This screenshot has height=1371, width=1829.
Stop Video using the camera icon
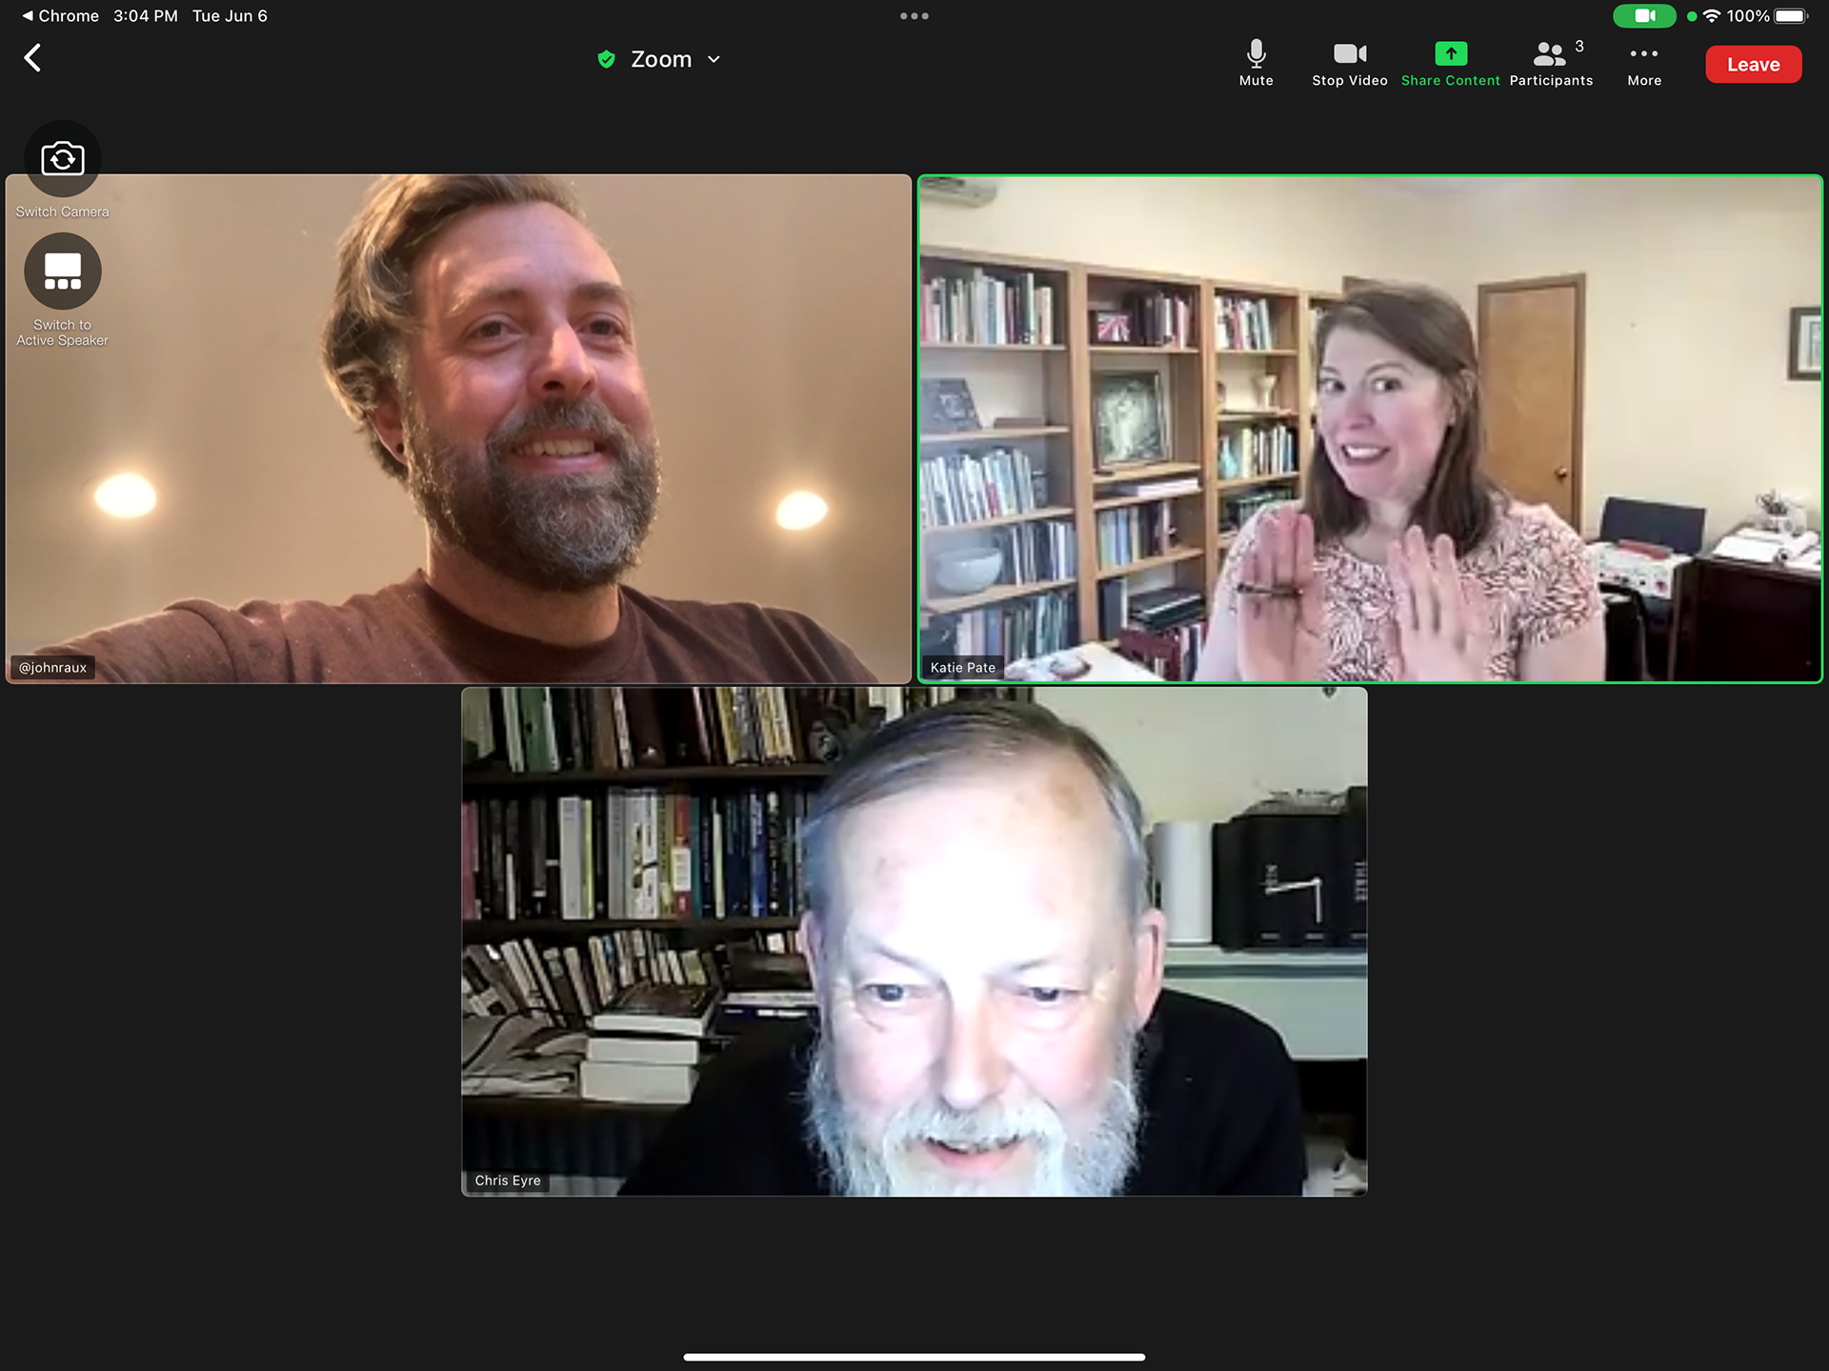tap(1349, 62)
